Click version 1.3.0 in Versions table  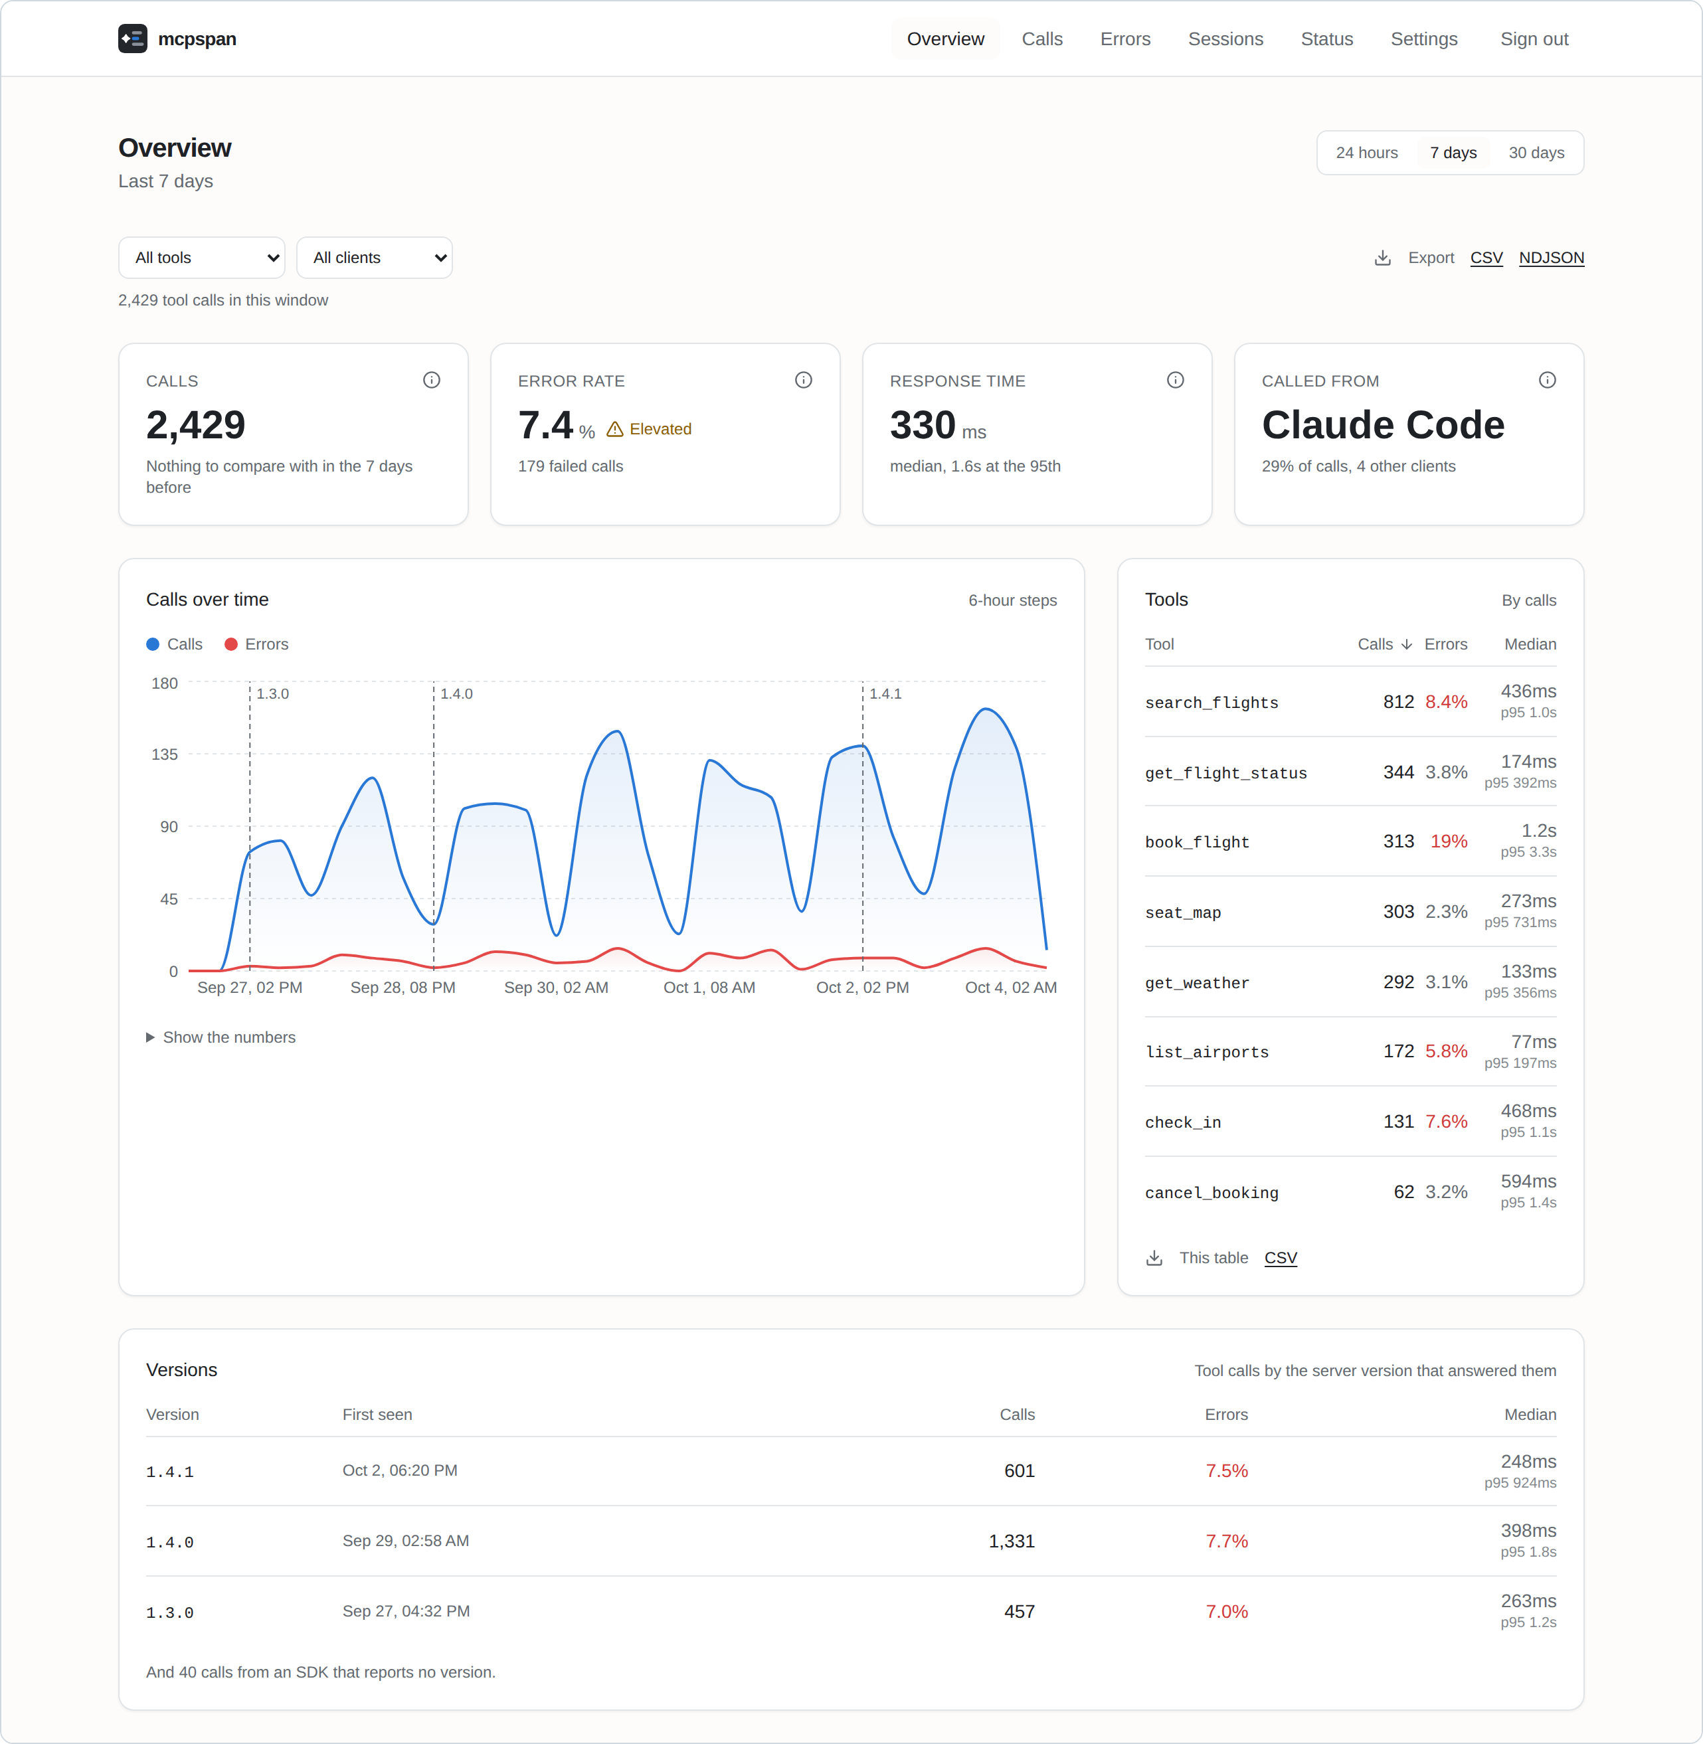pos(170,1613)
